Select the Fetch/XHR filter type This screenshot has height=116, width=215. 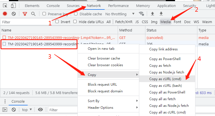click(x=124, y=22)
